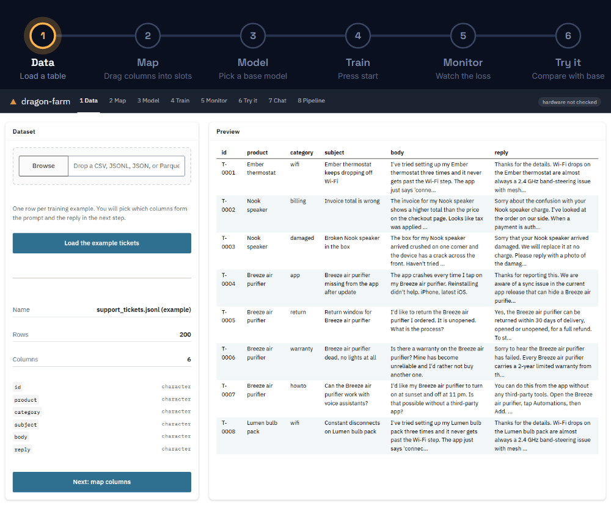Screen dimensions: 611x525
Task: Click subject 'Constant disconnects on Lumen bulb pack'
Action: tap(352, 427)
